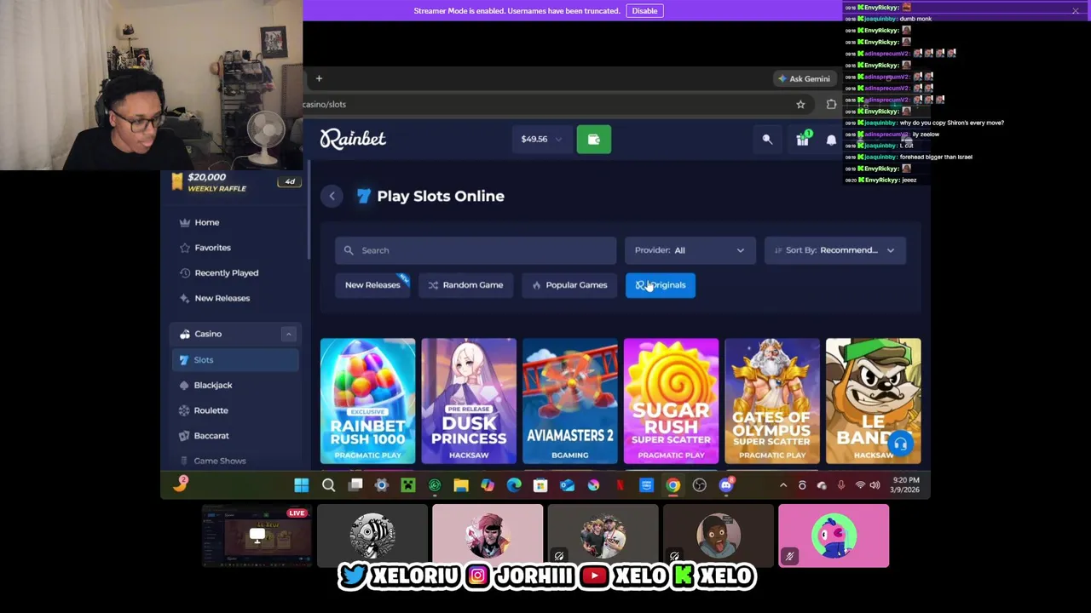Toggle the New Releases filter
Viewport: 1091px width, 613px height.
[372, 285]
